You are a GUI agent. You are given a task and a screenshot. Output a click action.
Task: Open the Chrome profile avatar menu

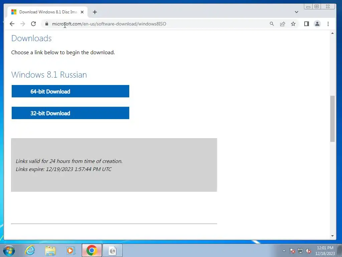pos(317,24)
